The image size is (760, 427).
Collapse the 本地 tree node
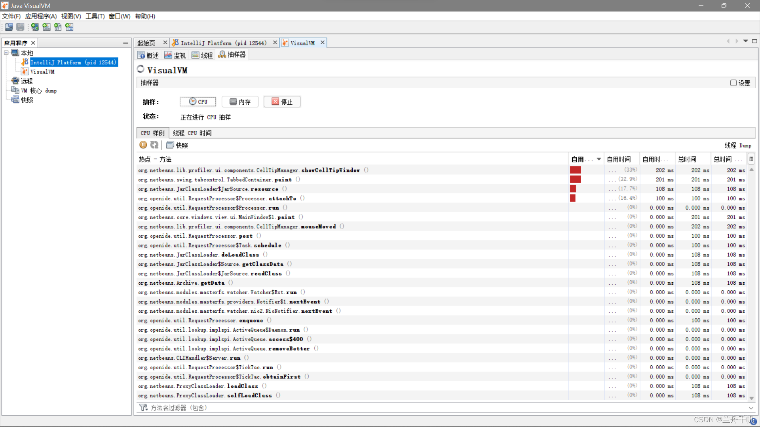pos(6,53)
